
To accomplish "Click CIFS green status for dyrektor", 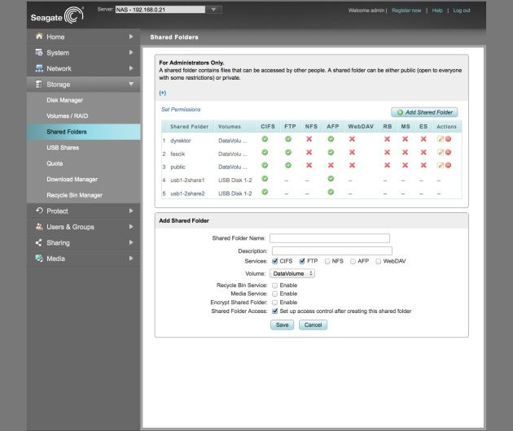I will click(x=265, y=139).
